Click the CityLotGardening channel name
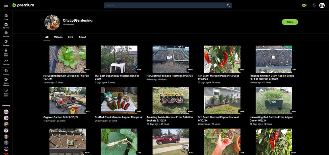This screenshot has width=329, height=155. click(78, 20)
